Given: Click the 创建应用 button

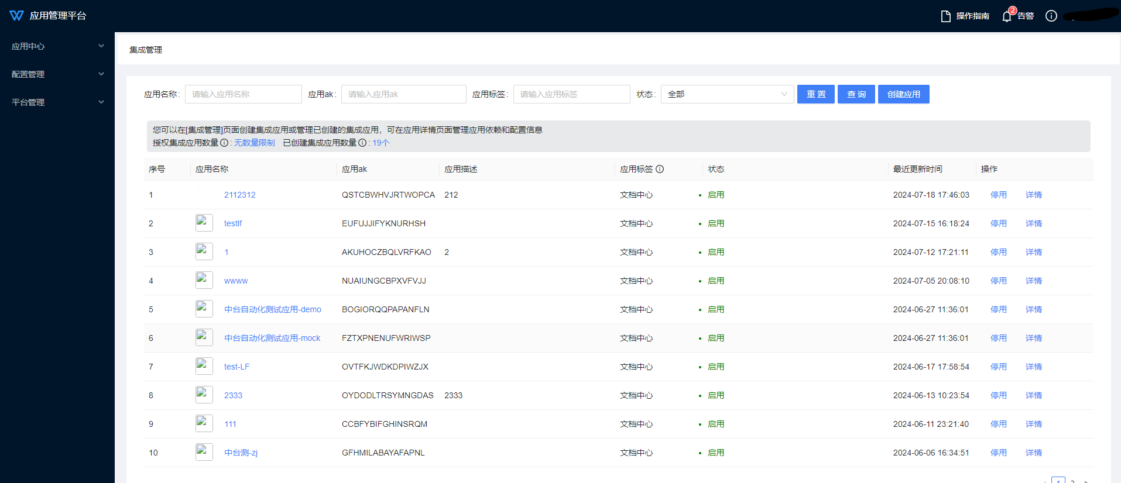Looking at the screenshot, I should [903, 94].
